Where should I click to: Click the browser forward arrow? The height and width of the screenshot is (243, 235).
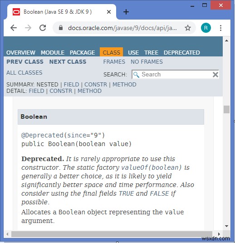(28, 28)
